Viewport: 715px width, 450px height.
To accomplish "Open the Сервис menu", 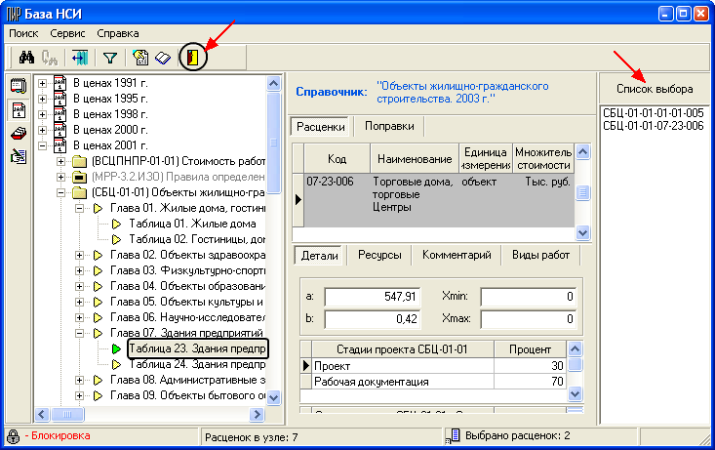I will click(x=67, y=33).
